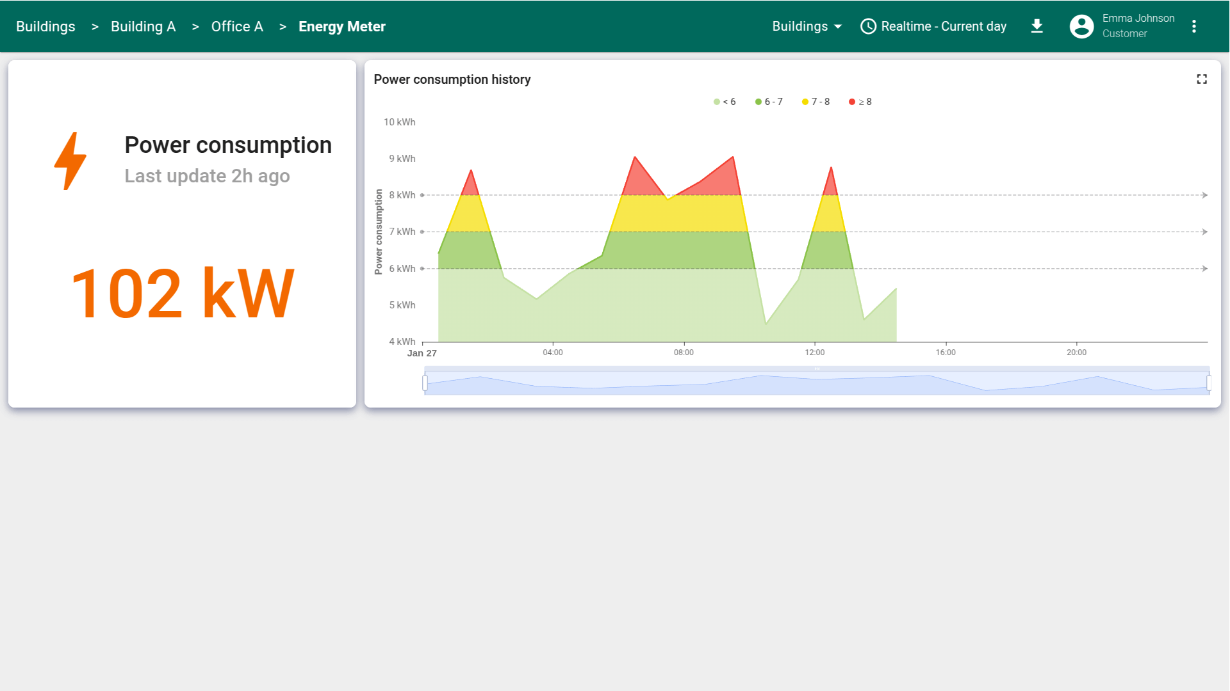Click the user avatar icon
The height and width of the screenshot is (691, 1230).
point(1081,26)
